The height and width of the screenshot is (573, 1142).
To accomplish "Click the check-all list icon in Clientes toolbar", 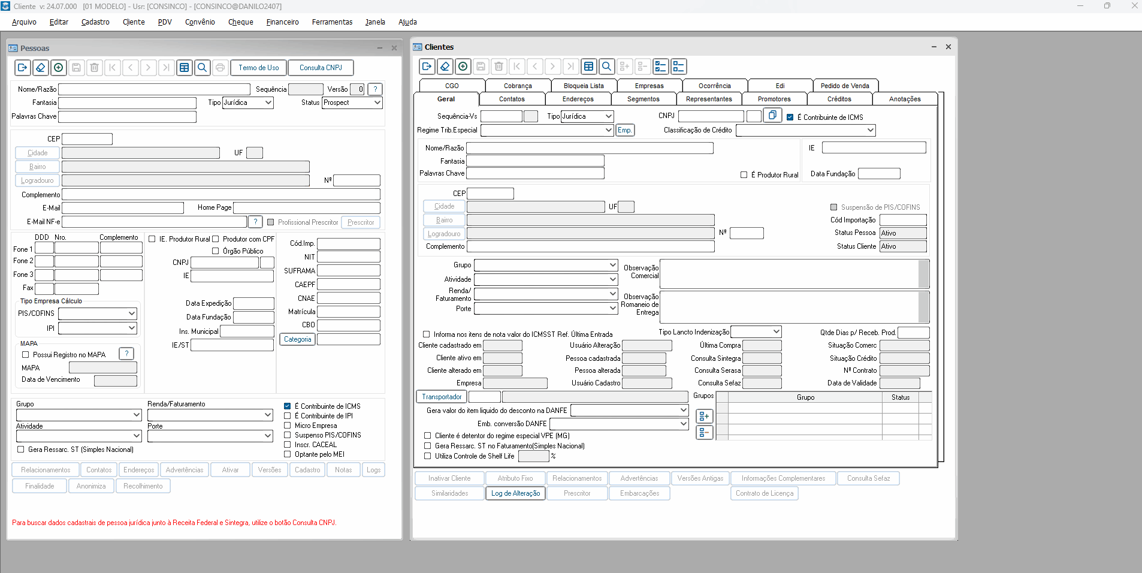I will pyautogui.click(x=660, y=67).
